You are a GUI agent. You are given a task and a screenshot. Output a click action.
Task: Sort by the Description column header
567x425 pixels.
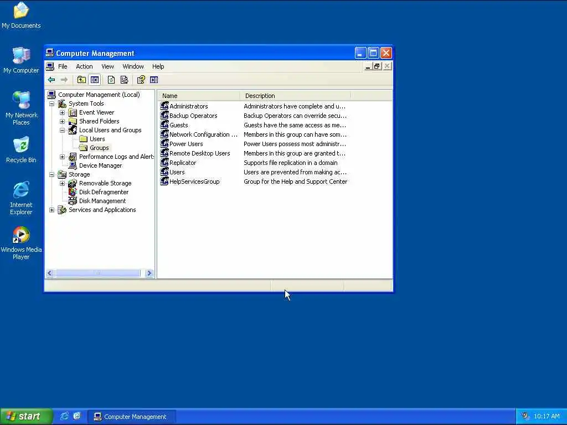click(296, 96)
